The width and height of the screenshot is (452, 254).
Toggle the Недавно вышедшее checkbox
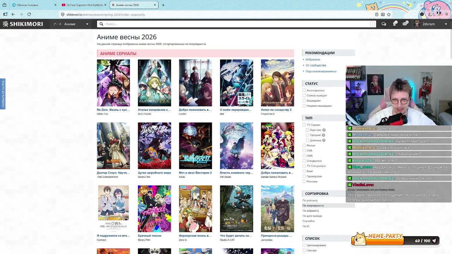coord(304,106)
